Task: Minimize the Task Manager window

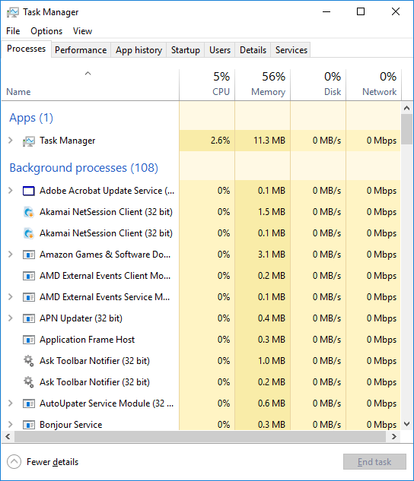Action: click(326, 12)
